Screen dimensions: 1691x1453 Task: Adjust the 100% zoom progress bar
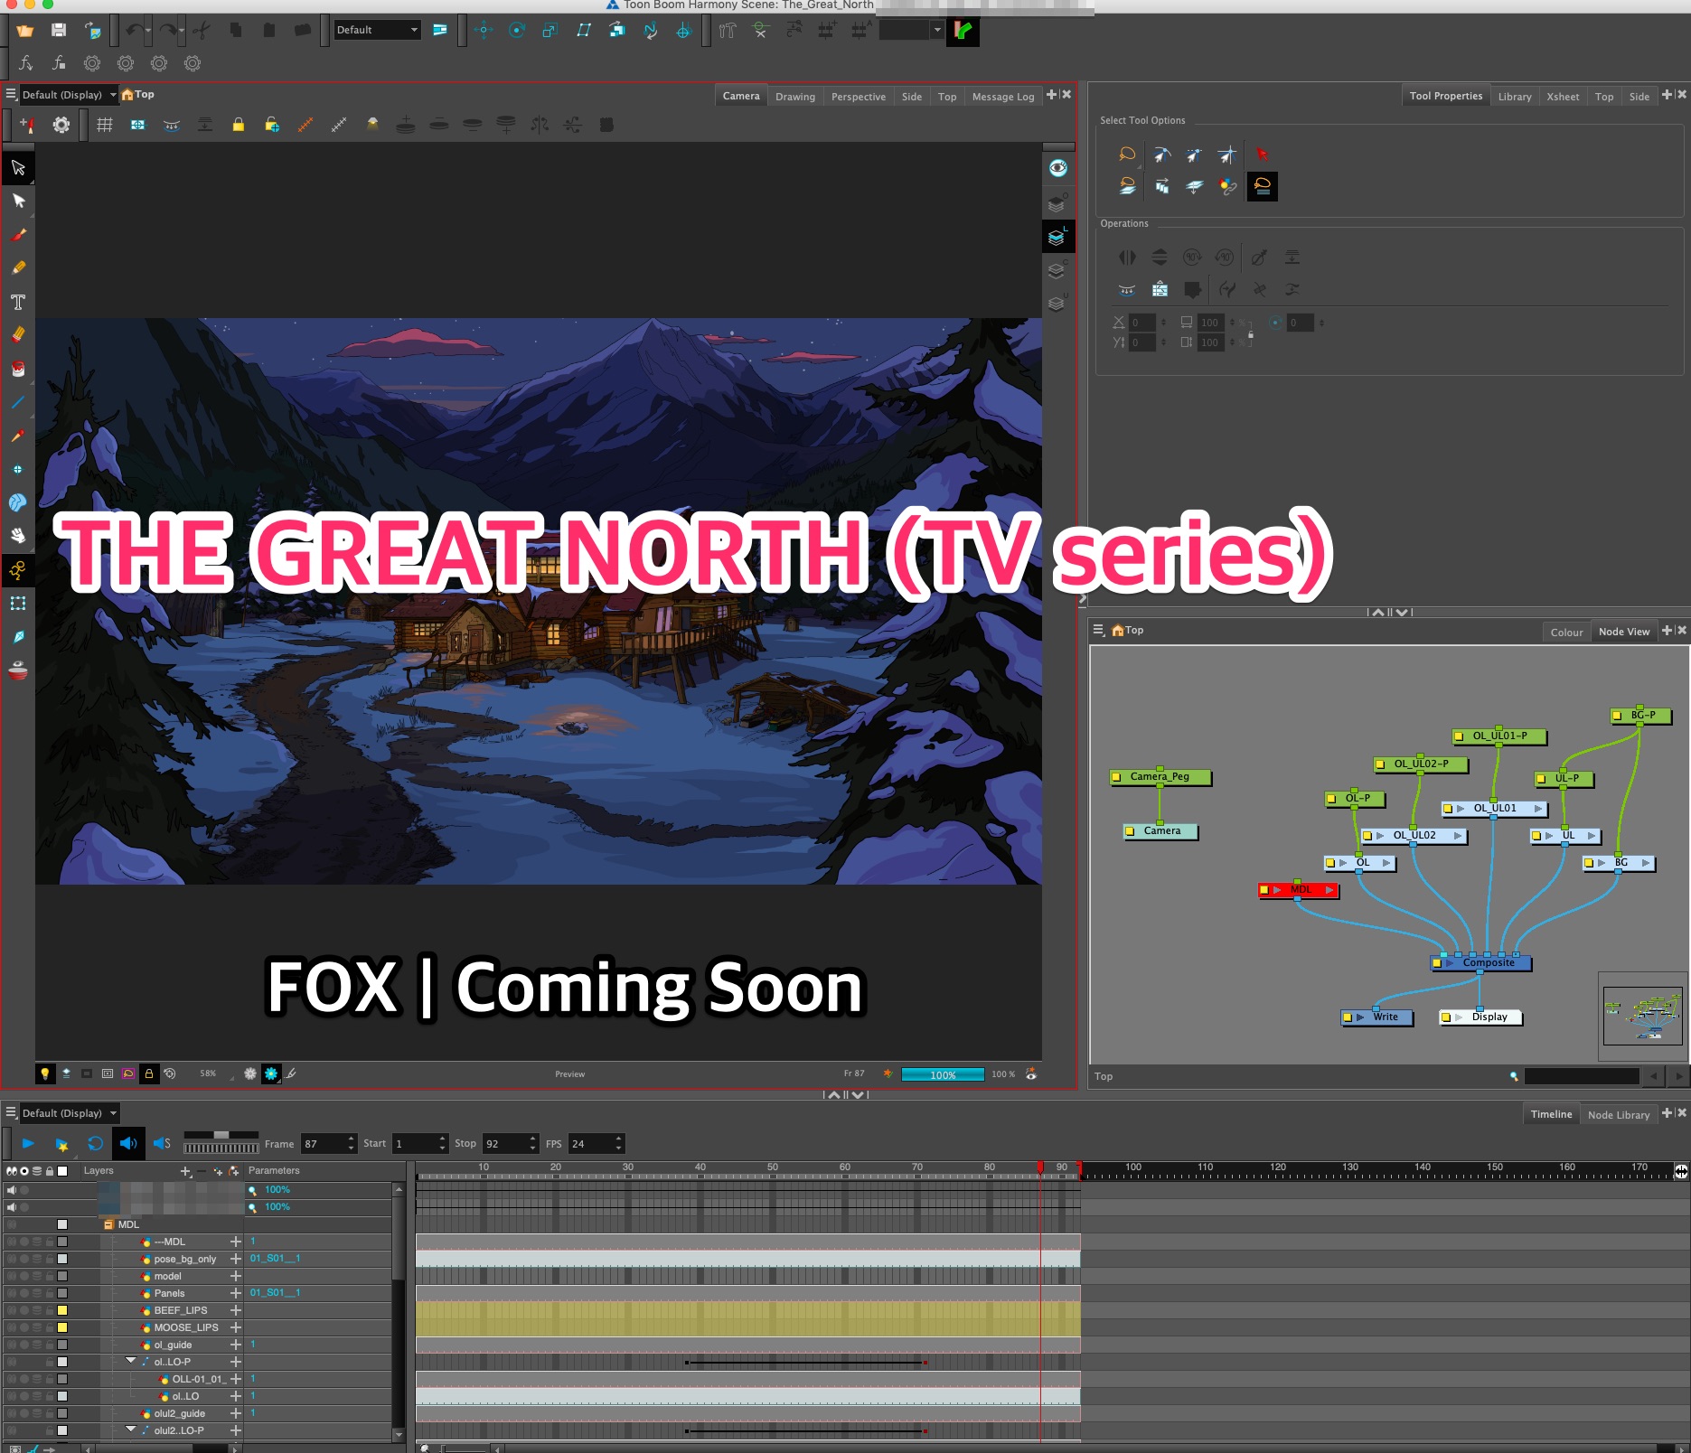coord(943,1074)
